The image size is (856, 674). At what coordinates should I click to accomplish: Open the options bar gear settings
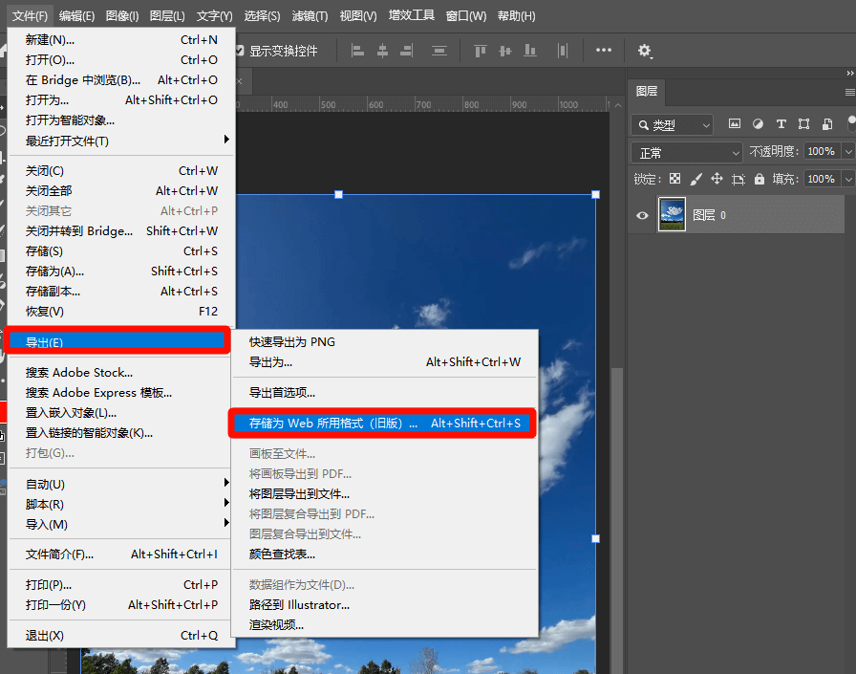[x=645, y=51]
